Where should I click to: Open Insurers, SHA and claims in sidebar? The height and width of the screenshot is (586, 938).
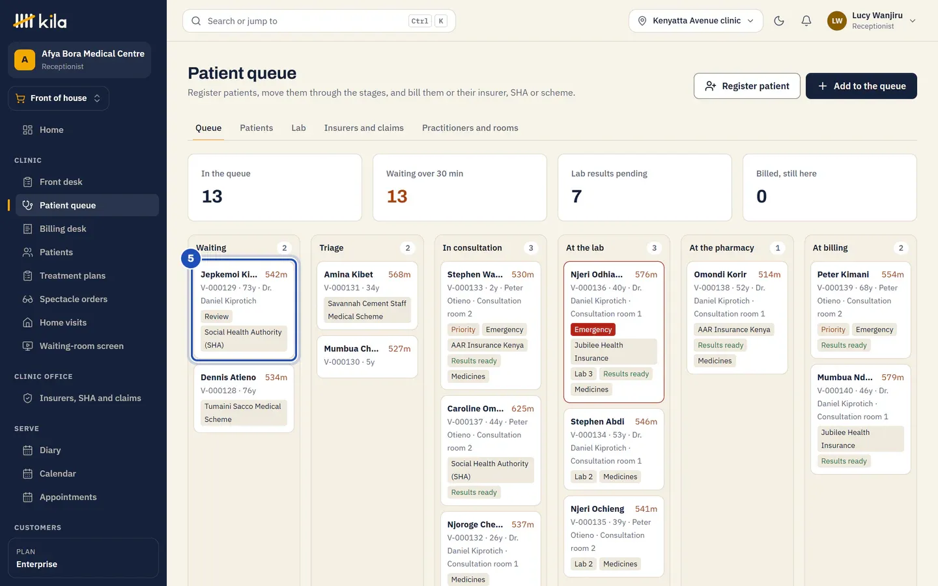(87, 398)
